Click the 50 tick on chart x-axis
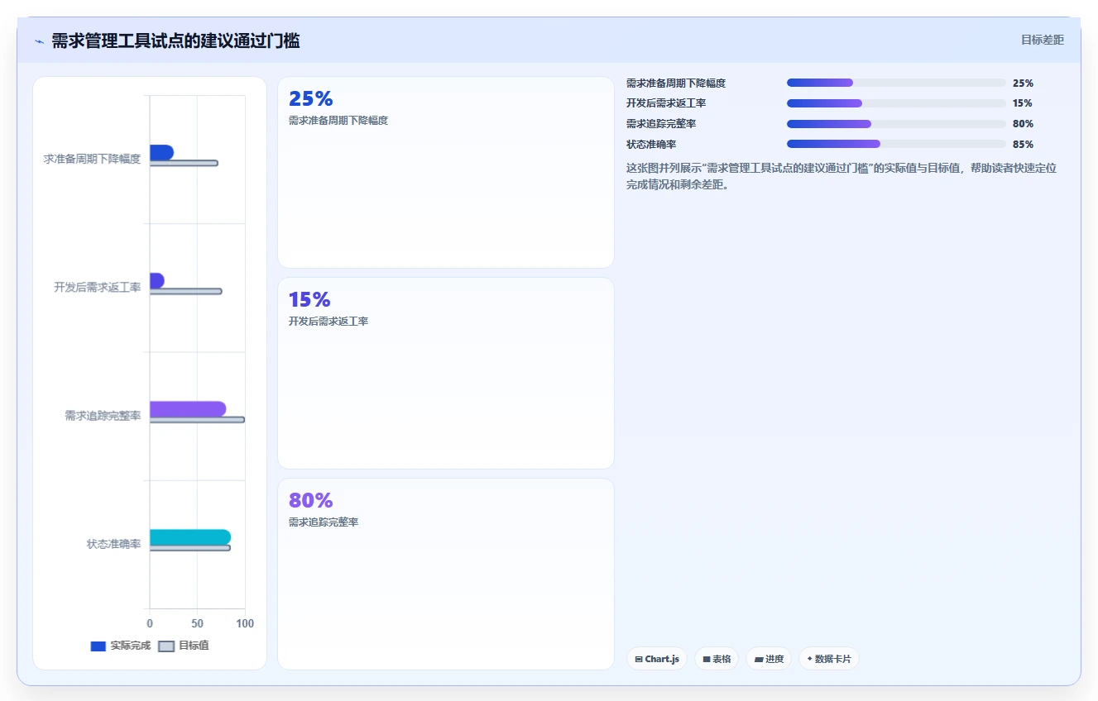 [x=197, y=623]
